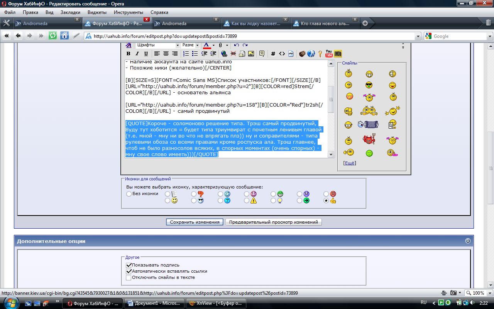Click the 'Сохранить изменения' button

point(195,222)
